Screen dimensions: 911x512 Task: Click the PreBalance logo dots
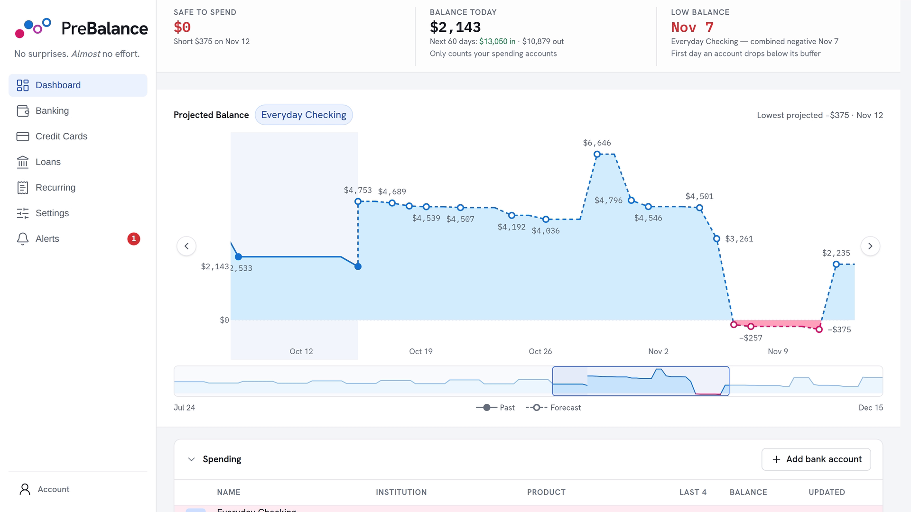pyautogui.click(x=33, y=28)
